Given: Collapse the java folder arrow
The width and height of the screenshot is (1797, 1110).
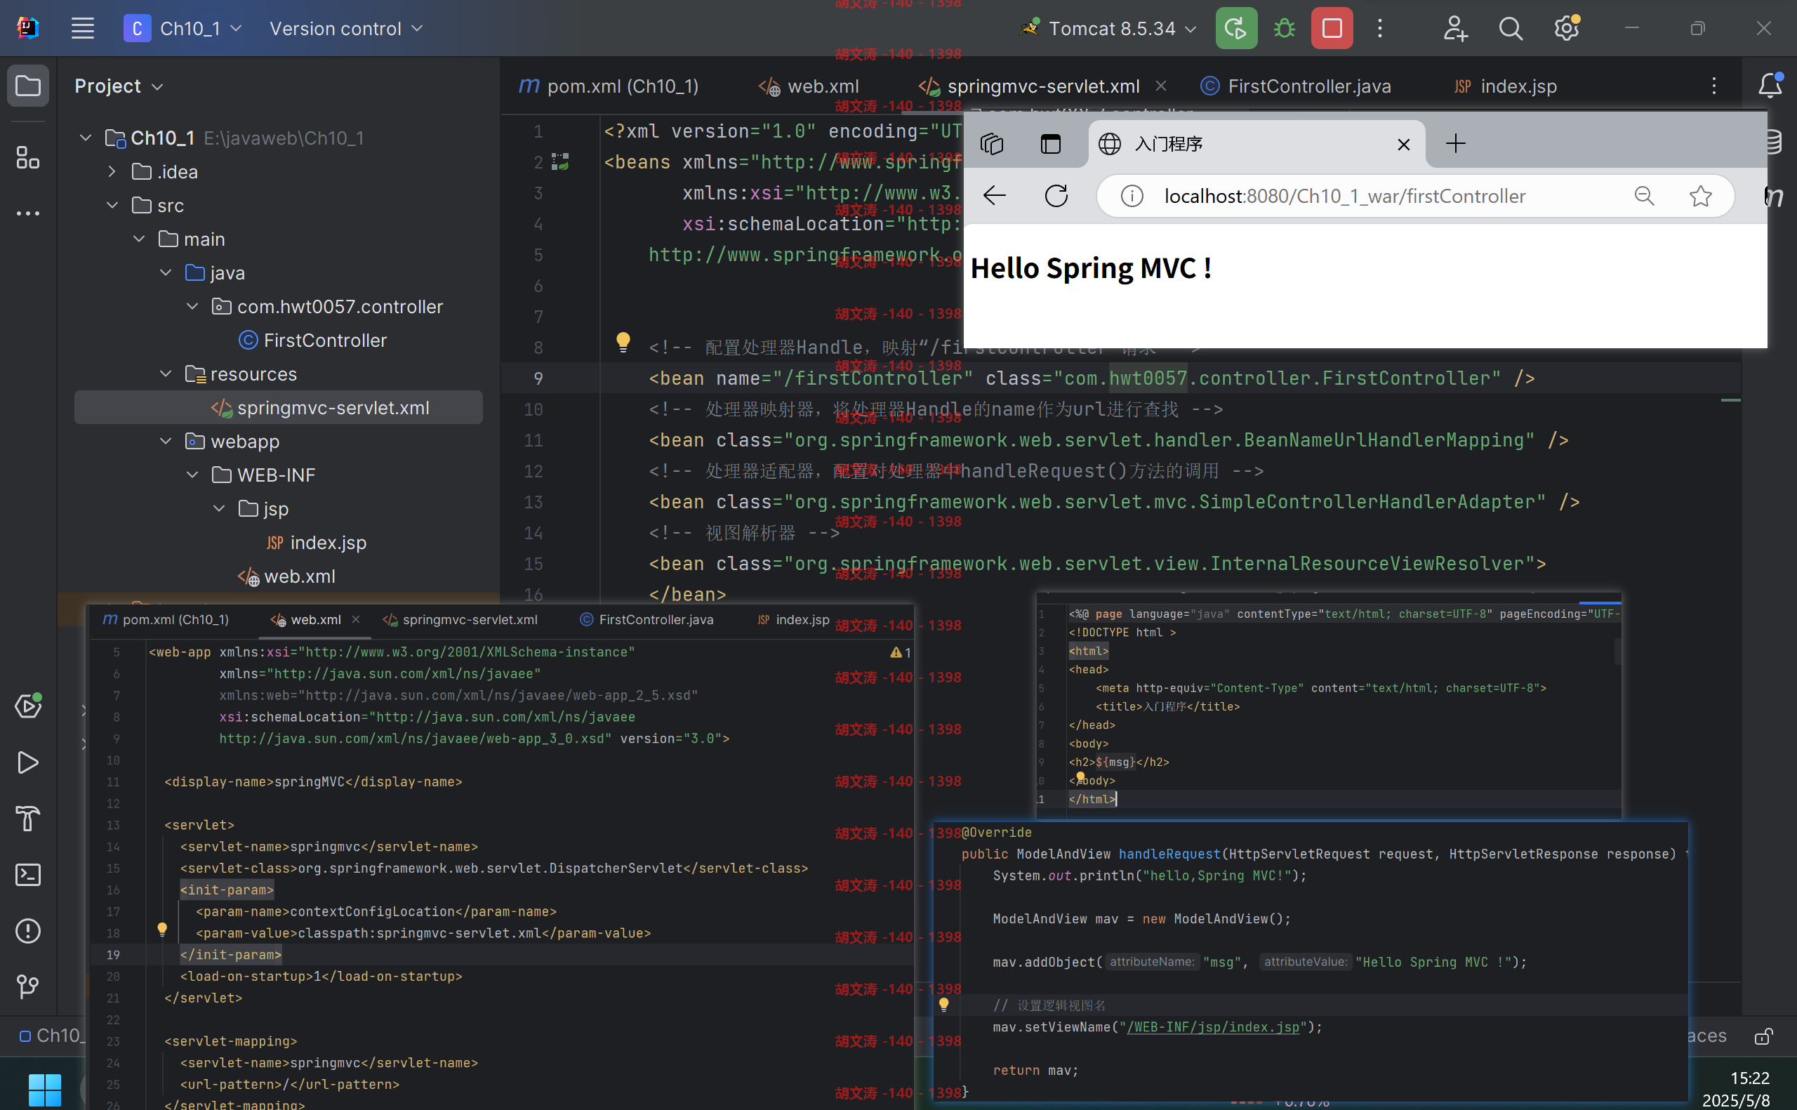Looking at the screenshot, I should click(165, 273).
